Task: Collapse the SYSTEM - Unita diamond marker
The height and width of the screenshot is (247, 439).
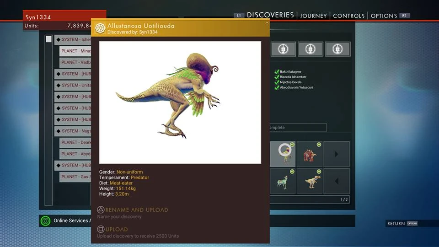Action: [59, 86]
